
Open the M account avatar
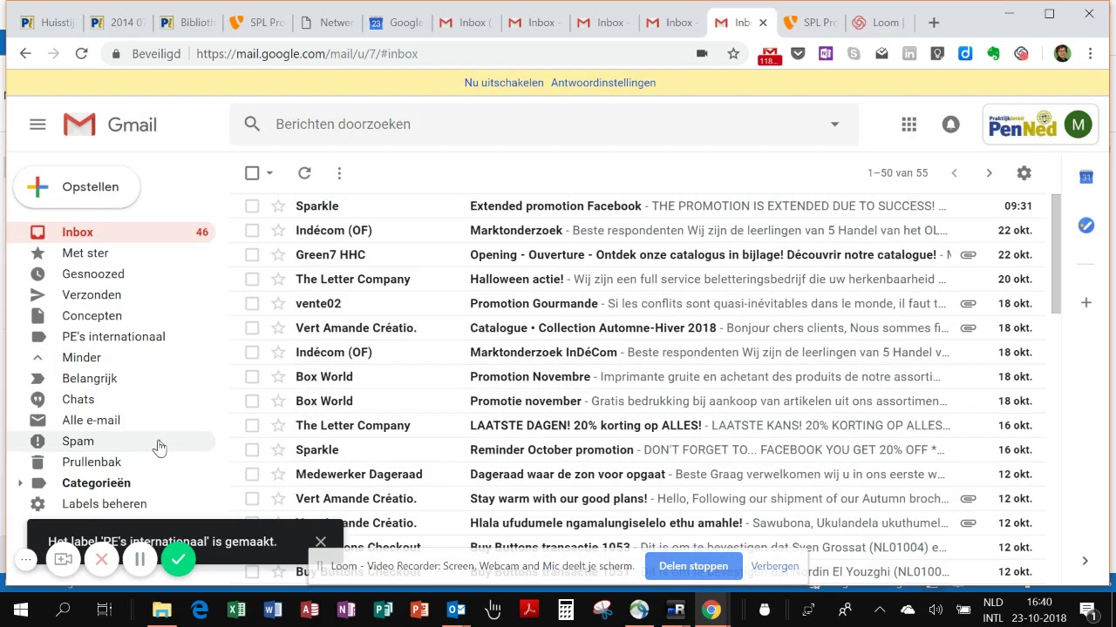1078,125
